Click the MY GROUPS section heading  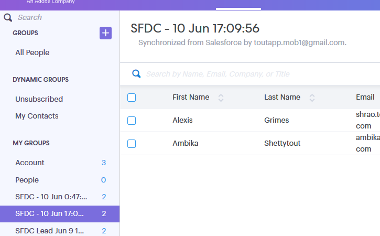tap(31, 143)
